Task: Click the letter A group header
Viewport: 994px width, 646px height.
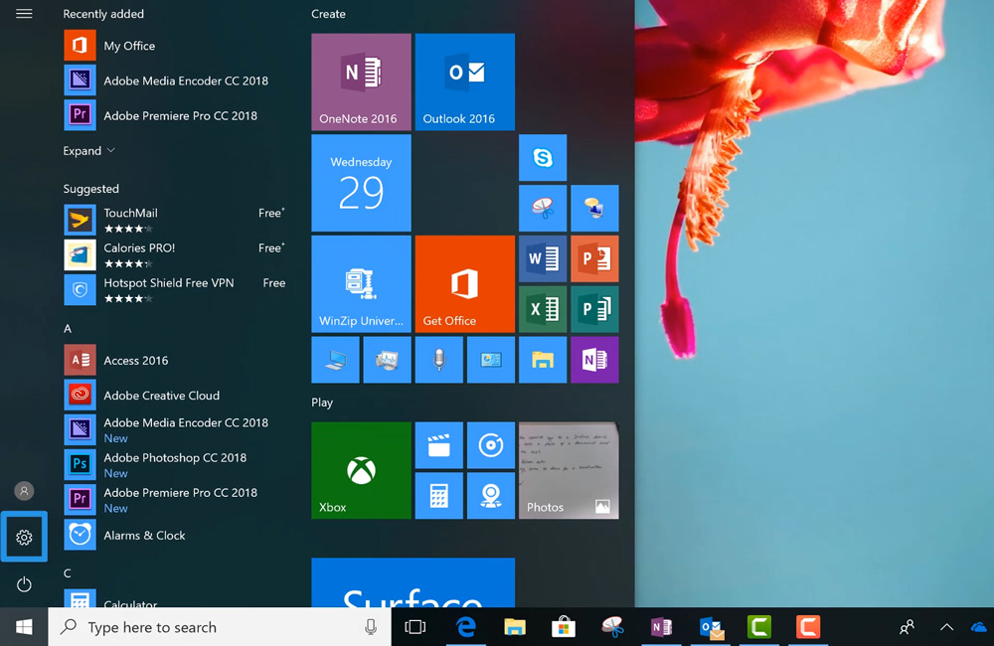Action: coord(68,328)
